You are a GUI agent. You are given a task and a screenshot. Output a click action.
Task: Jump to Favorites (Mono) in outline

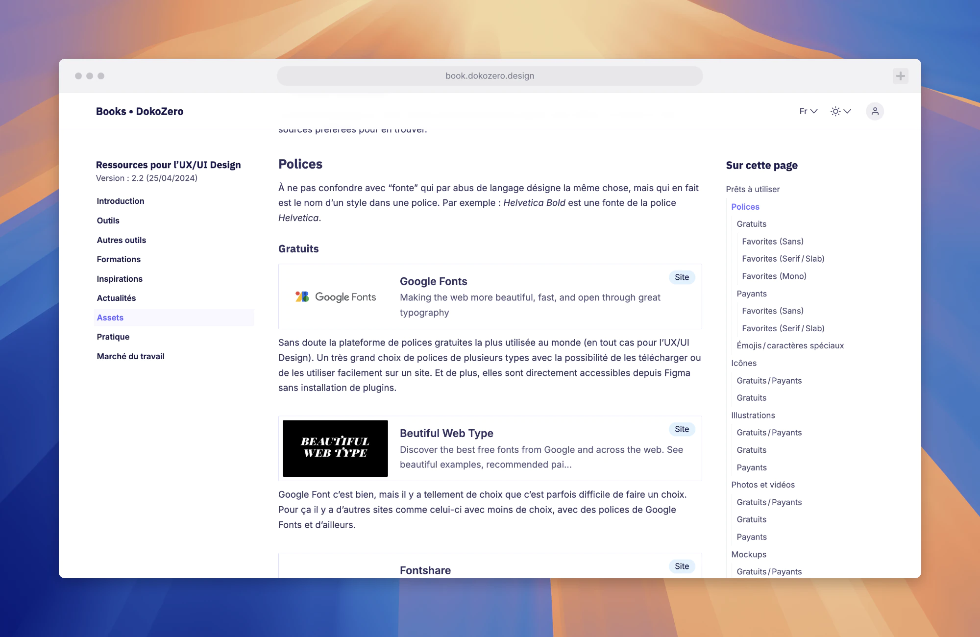[774, 276]
